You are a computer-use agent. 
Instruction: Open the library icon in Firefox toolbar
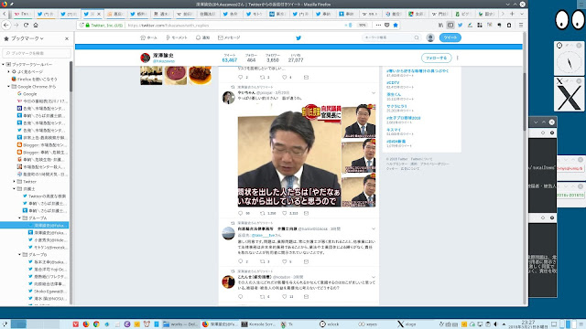click(440, 25)
